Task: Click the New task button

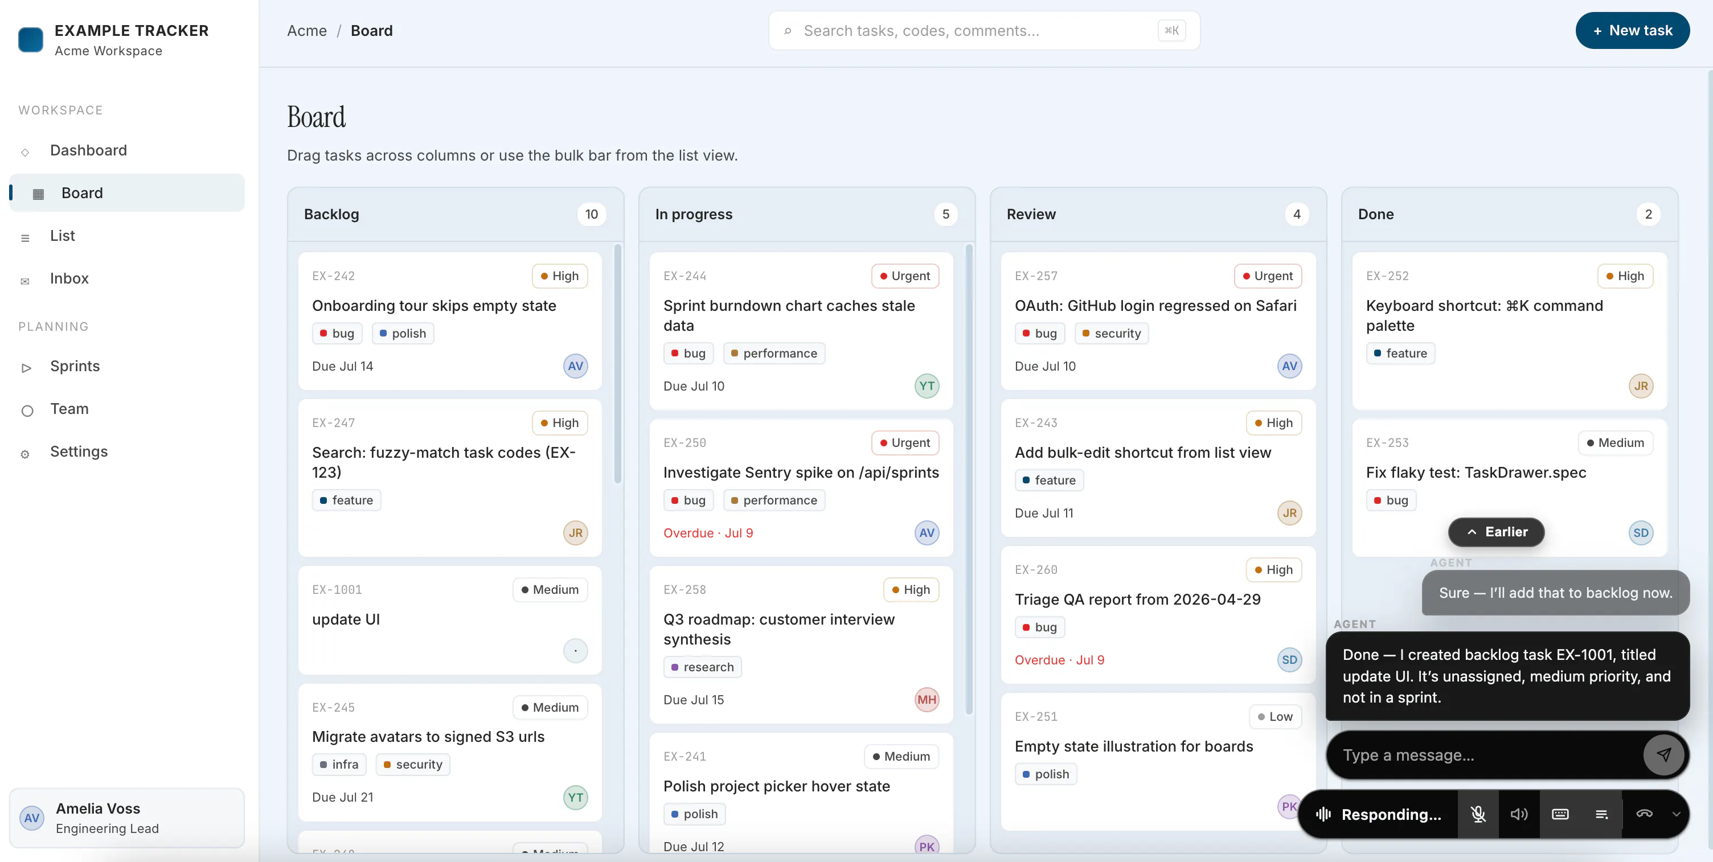Action: coord(1632,31)
